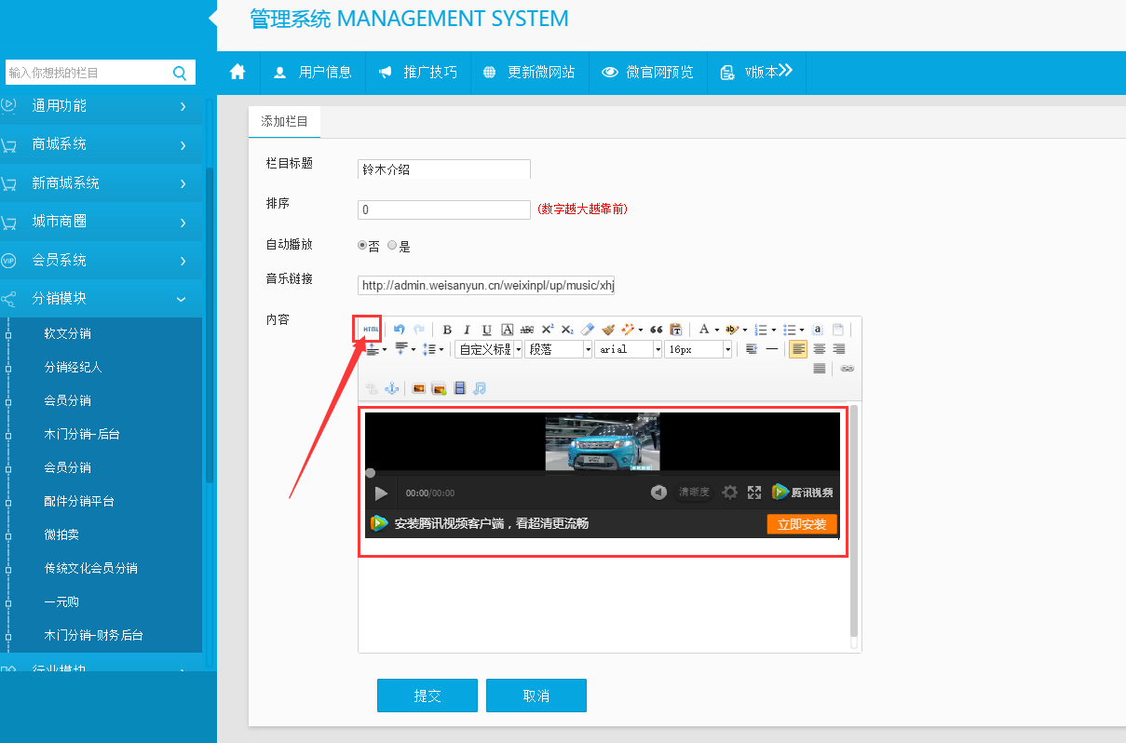
Task: Click the 栏目标题 input field
Action: coord(444,169)
